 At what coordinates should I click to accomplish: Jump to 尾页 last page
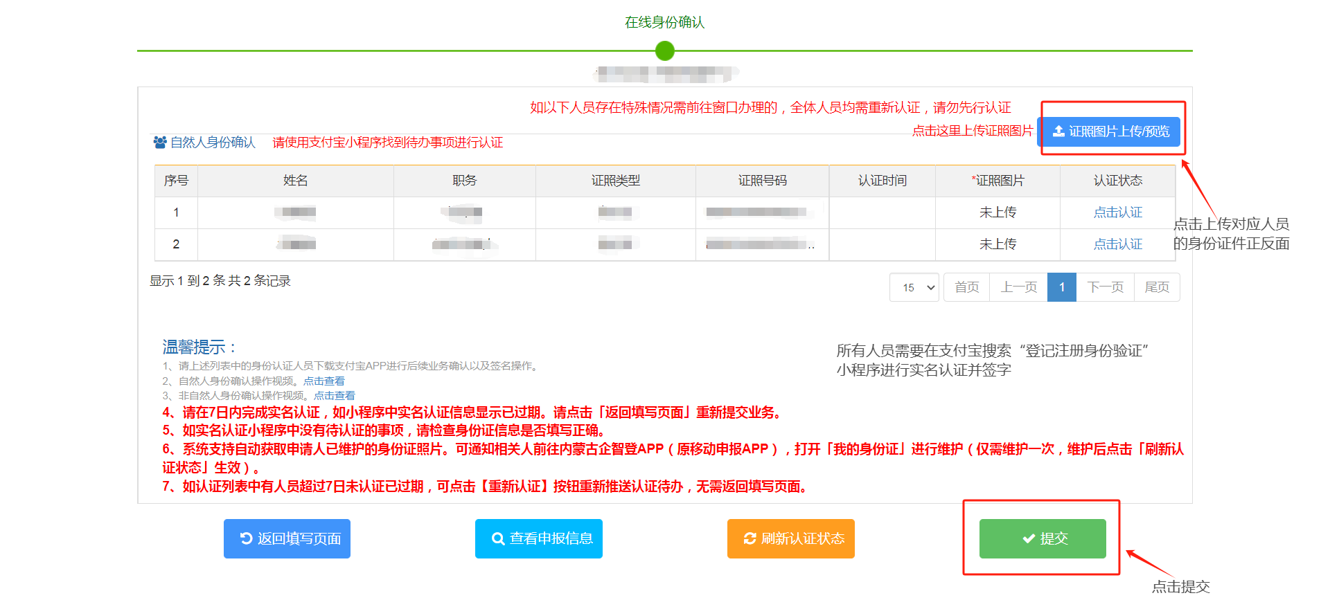point(1157,287)
